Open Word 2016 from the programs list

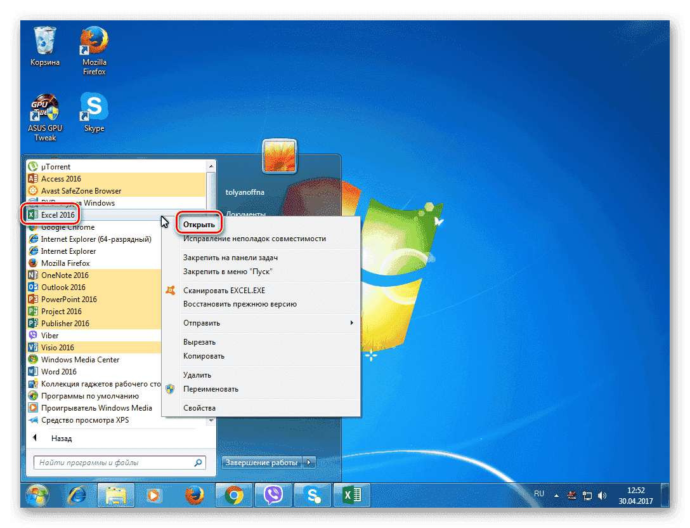tap(58, 372)
